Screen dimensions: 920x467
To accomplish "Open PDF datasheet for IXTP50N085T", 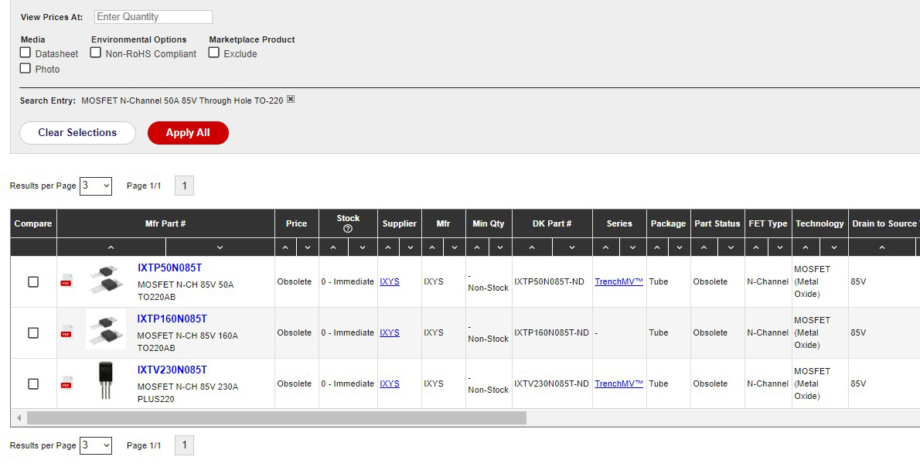I will tap(66, 281).
